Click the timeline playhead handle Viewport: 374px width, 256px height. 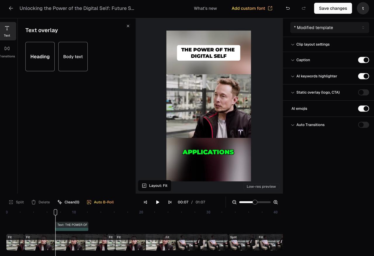pos(56,212)
